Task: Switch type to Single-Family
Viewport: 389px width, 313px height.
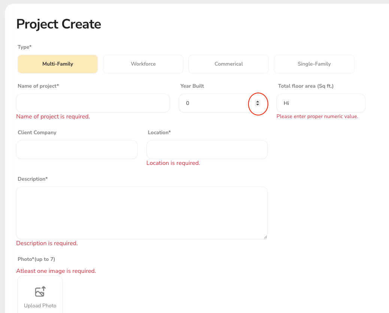Action: coord(314,64)
